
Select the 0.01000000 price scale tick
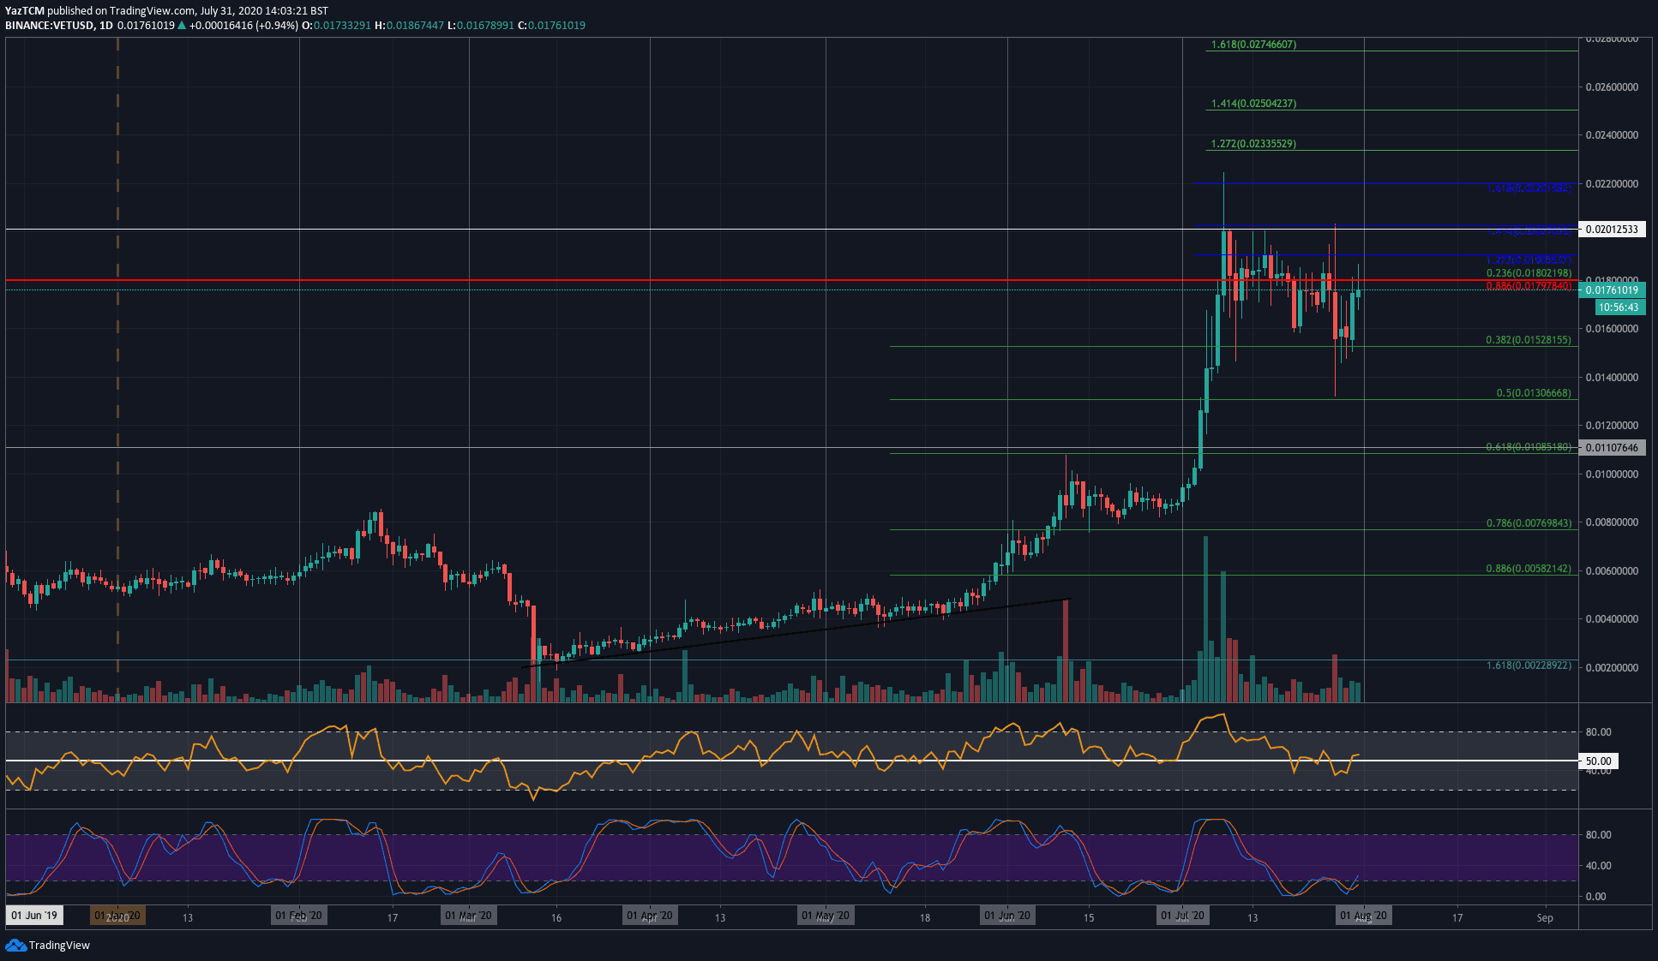pos(1612,475)
